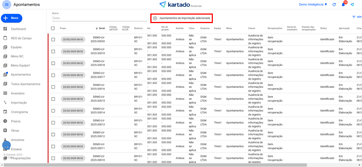Screen dimensions: 362x167
Task: Check the row DEMO-LV-2025.00020 checkbox
Action: click(x=53, y=39)
